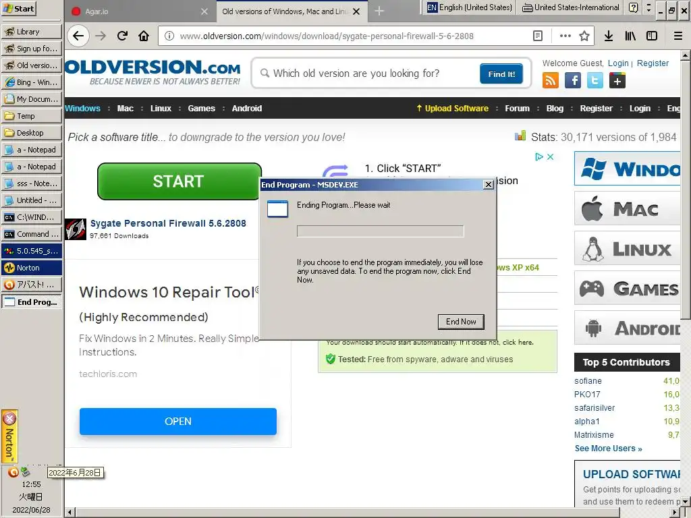
Task: Open the Mac category sidebar banner
Action: click(627, 208)
